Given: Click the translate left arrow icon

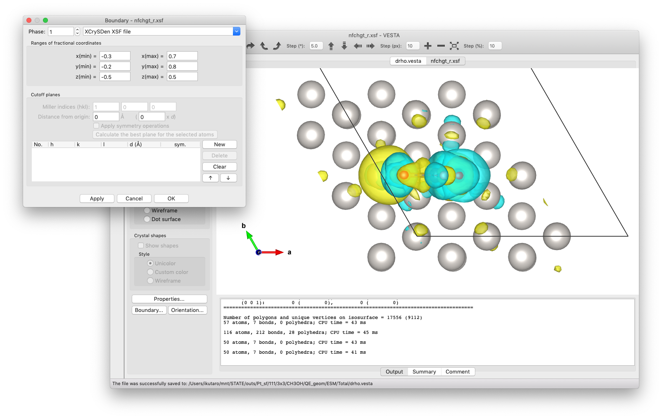Looking at the screenshot, I should pyautogui.click(x=358, y=46).
